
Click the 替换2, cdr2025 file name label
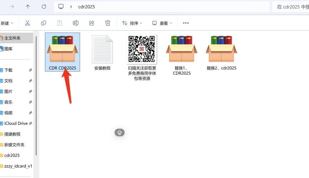tap(221, 68)
